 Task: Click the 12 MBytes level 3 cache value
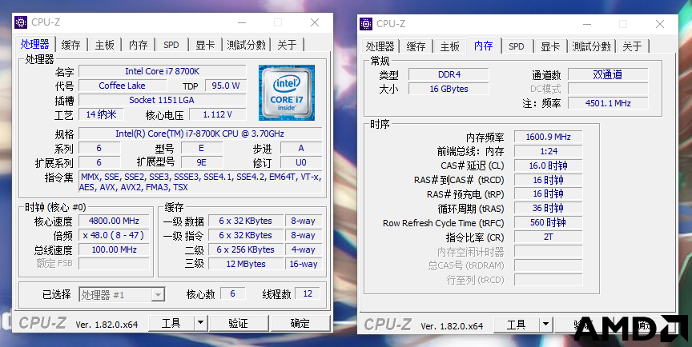coord(246,264)
